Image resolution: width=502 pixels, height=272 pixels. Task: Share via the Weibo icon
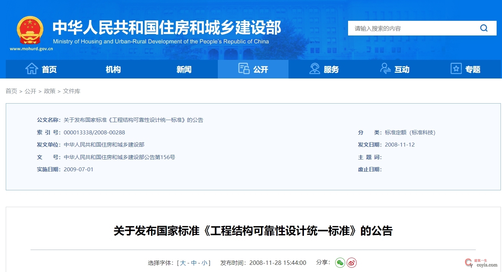[352, 263]
